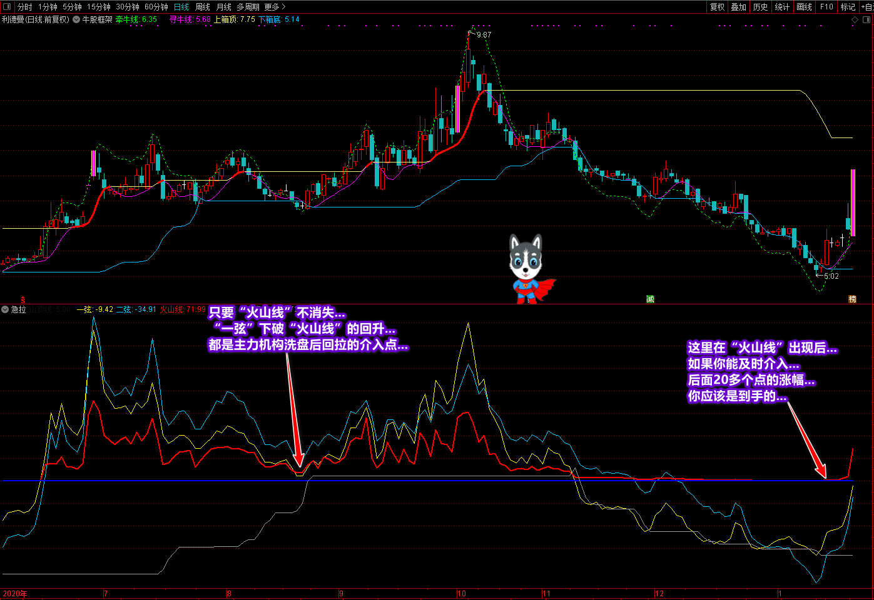This screenshot has height=600, width=874.
Task: Switch to the 60分钟 chart period
Action: [x=156, y=7]
